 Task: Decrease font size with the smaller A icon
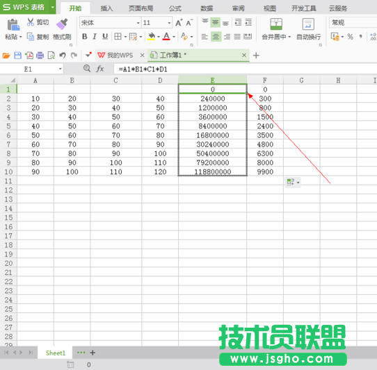tap(189, 22)
